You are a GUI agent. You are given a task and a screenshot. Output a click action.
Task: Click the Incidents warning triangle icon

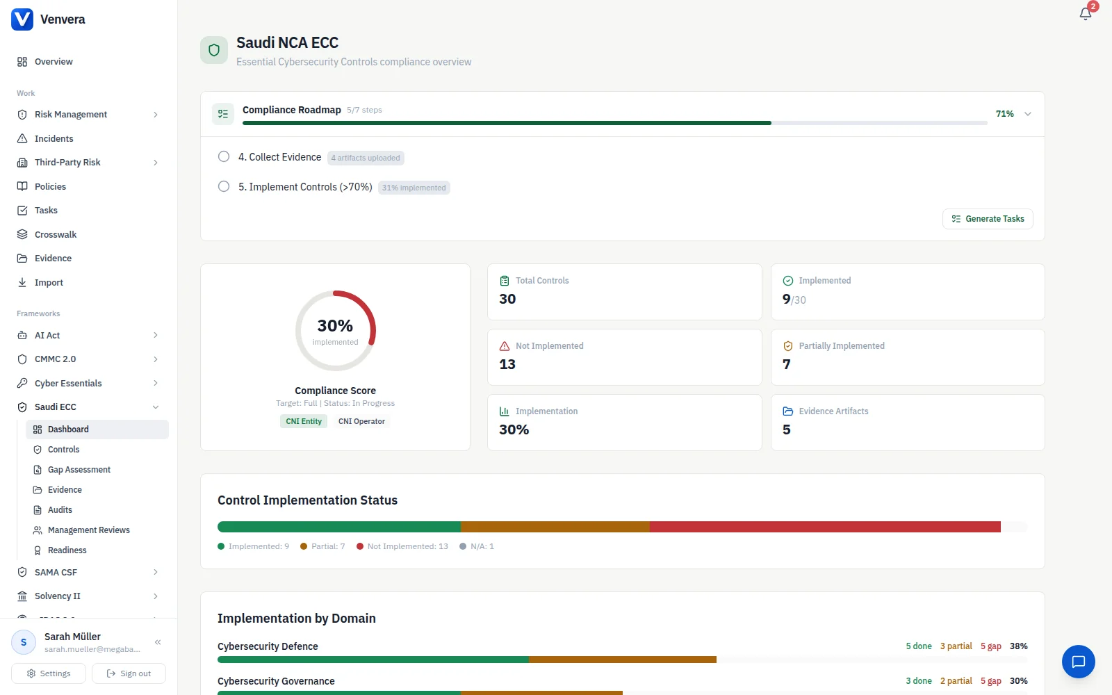[22, 138]
